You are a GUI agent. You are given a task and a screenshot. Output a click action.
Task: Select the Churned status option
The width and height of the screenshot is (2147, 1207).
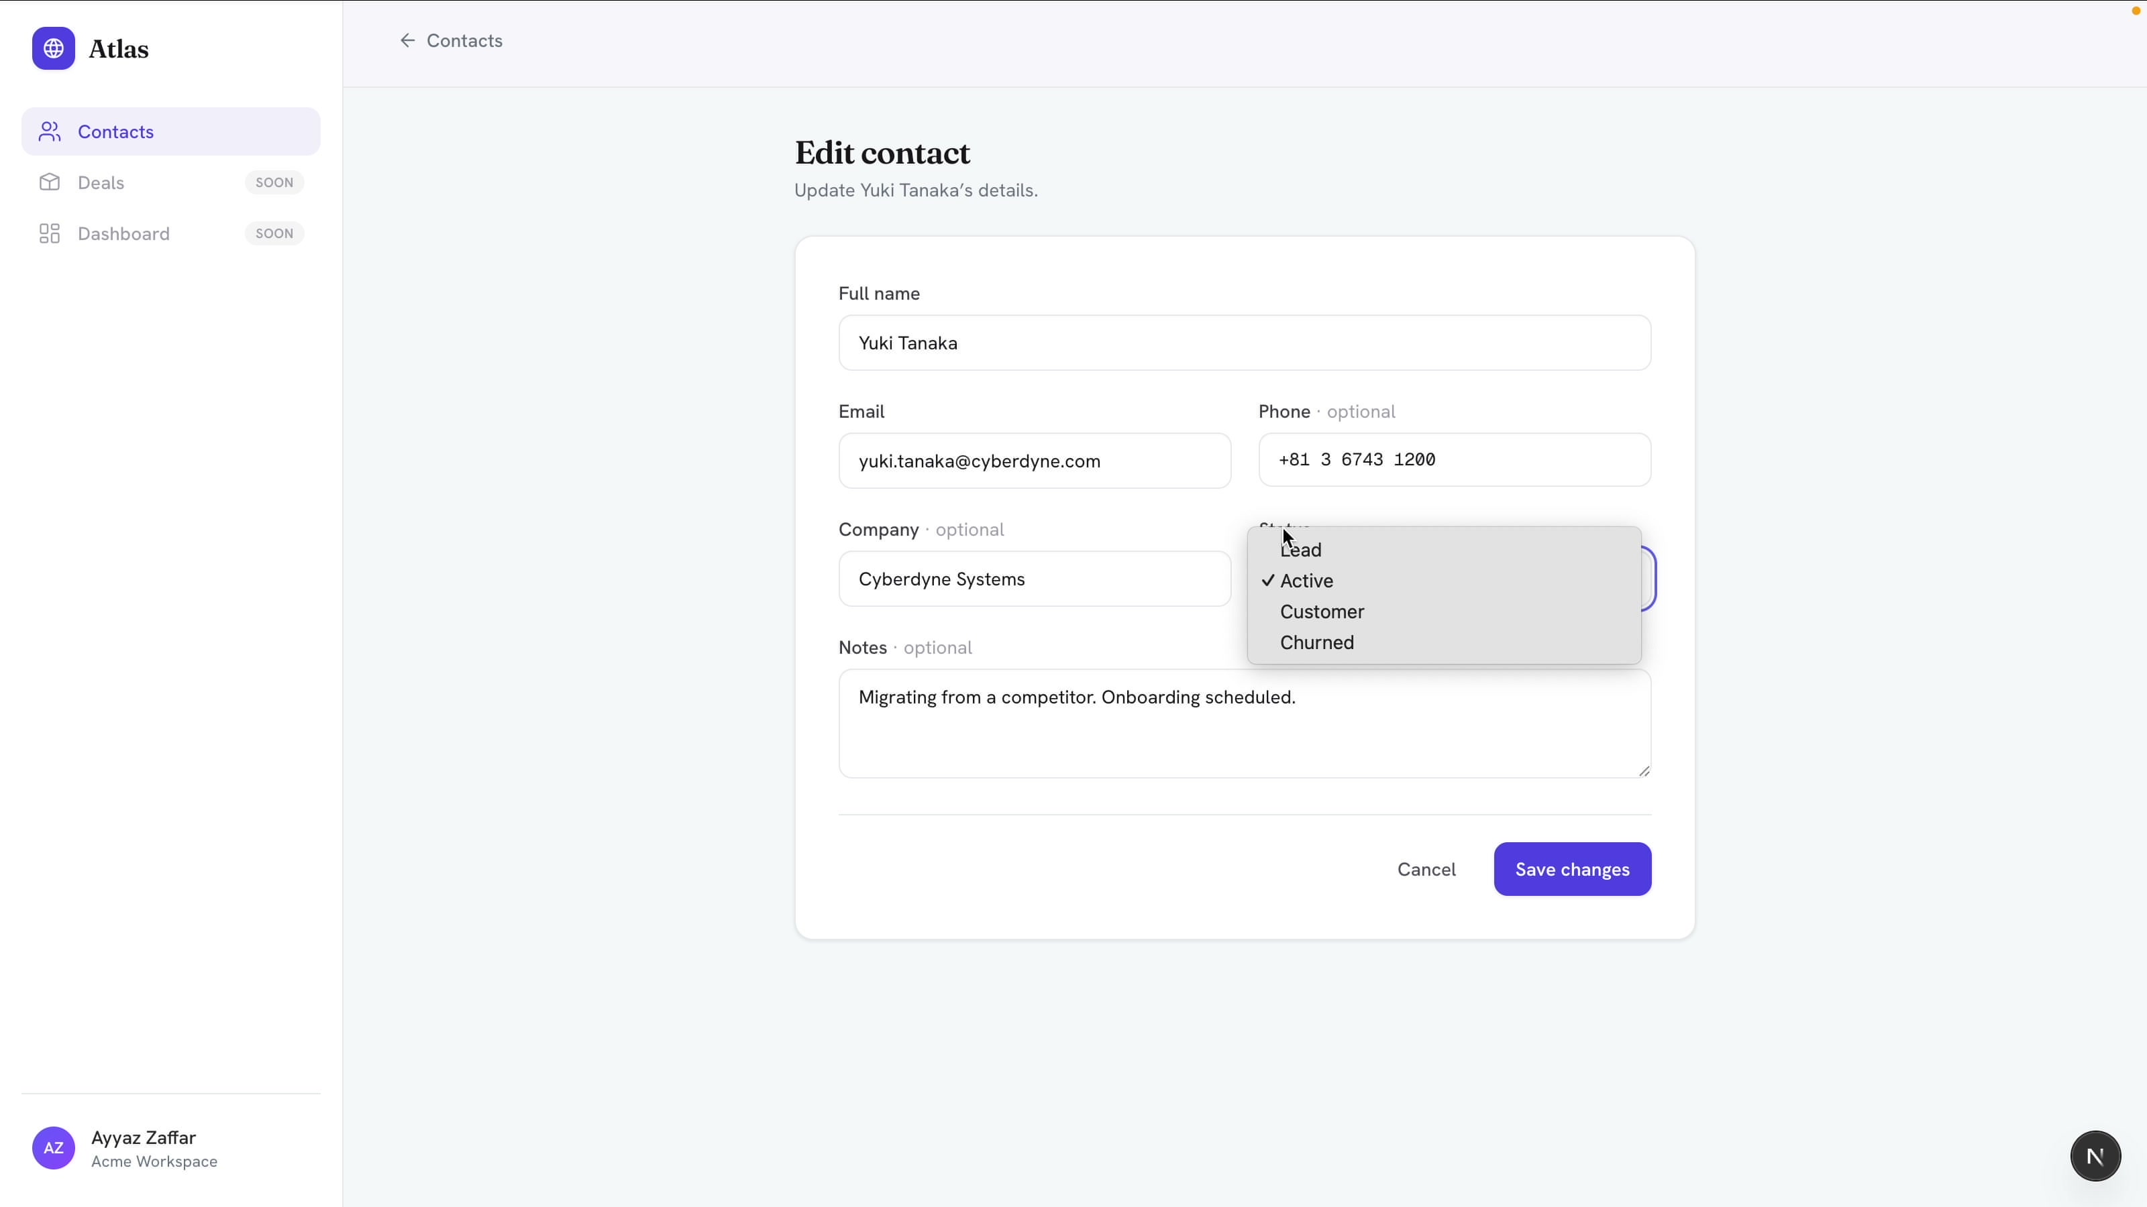coord(1444,642)
